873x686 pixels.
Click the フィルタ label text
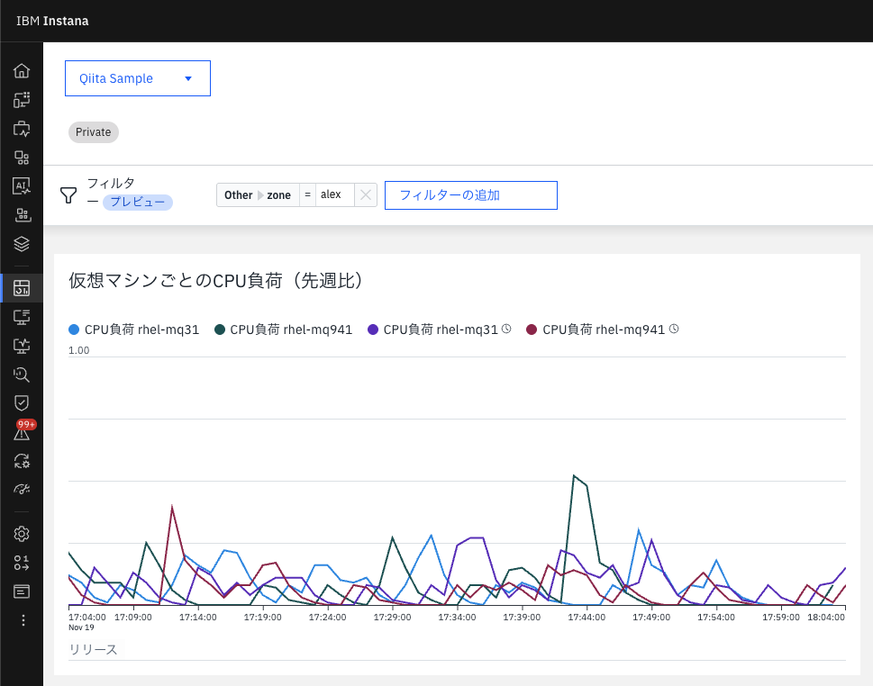pyautogui.click(x=111, y=183)
